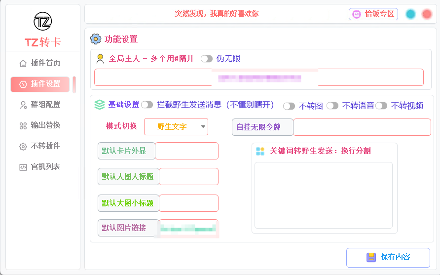Image resolution: width=440 pixels, height=275 pixels.
Task: Click the 自挂无限令牌 input field
Action: (362, 127)
